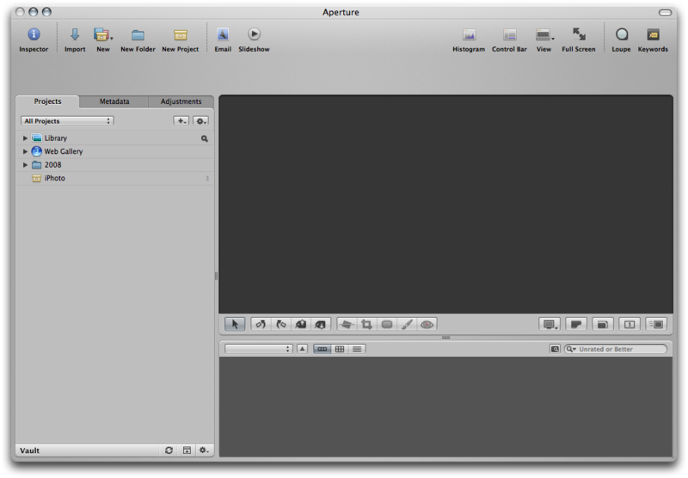Screen dimensions: 688x478
Task: Select the Lift tool
Action: click(x=301, y=324)
